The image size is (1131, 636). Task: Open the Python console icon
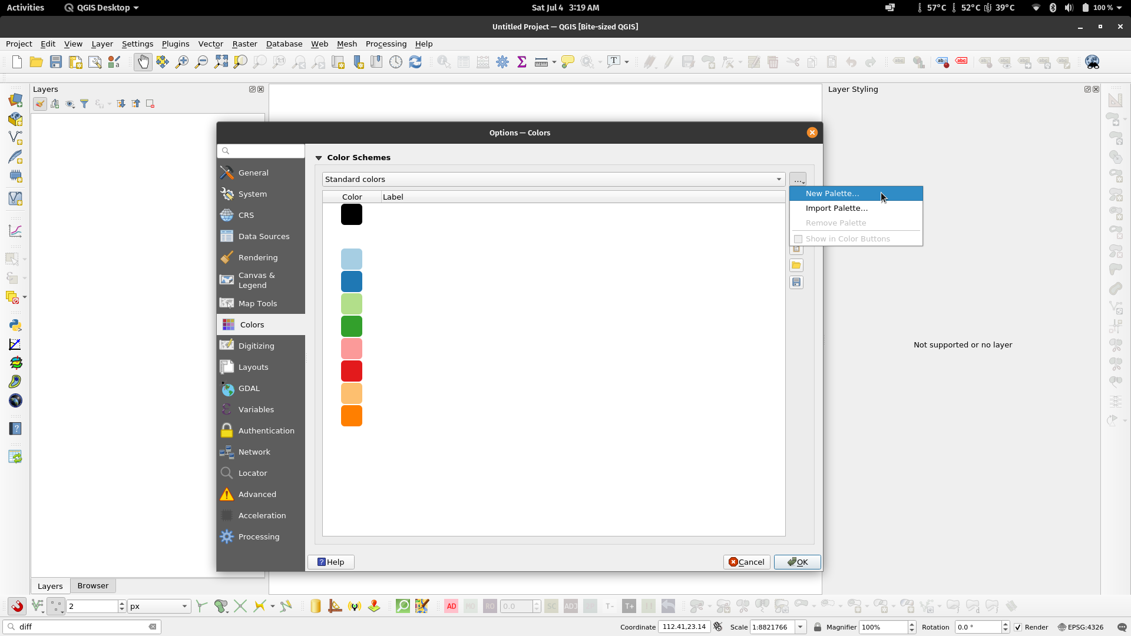tap(15, 325)
